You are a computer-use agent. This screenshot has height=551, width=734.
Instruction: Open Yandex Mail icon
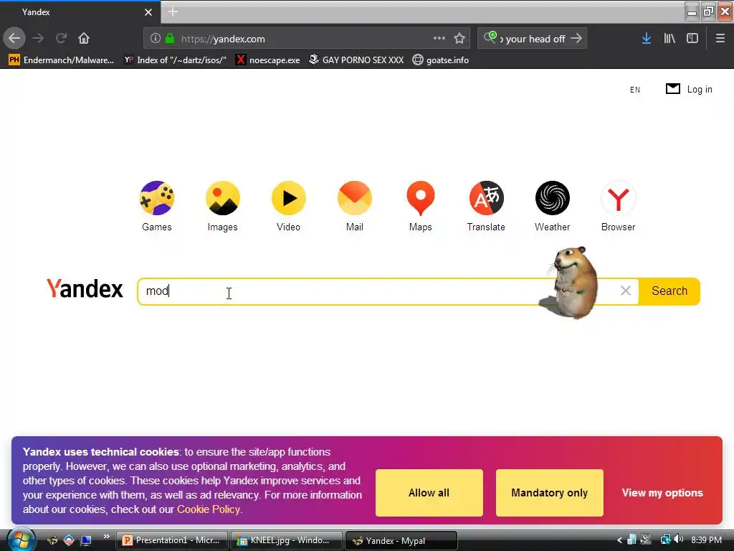click(355, 198)
